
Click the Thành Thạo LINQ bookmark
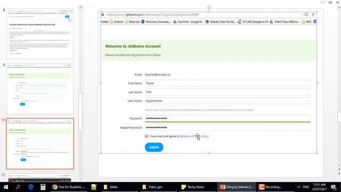point(285,22)
